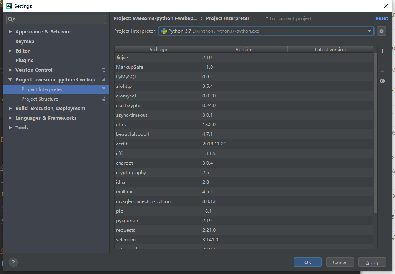Click the Python logo in interpreter field
This screenshot has width=395, height=274.
pos(164,31)
